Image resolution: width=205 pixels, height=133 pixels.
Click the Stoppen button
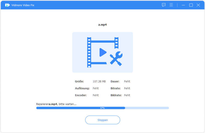(103, 120)
